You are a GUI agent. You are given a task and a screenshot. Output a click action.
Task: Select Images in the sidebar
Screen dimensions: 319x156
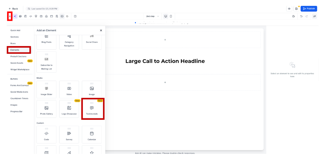pos(14,105)
